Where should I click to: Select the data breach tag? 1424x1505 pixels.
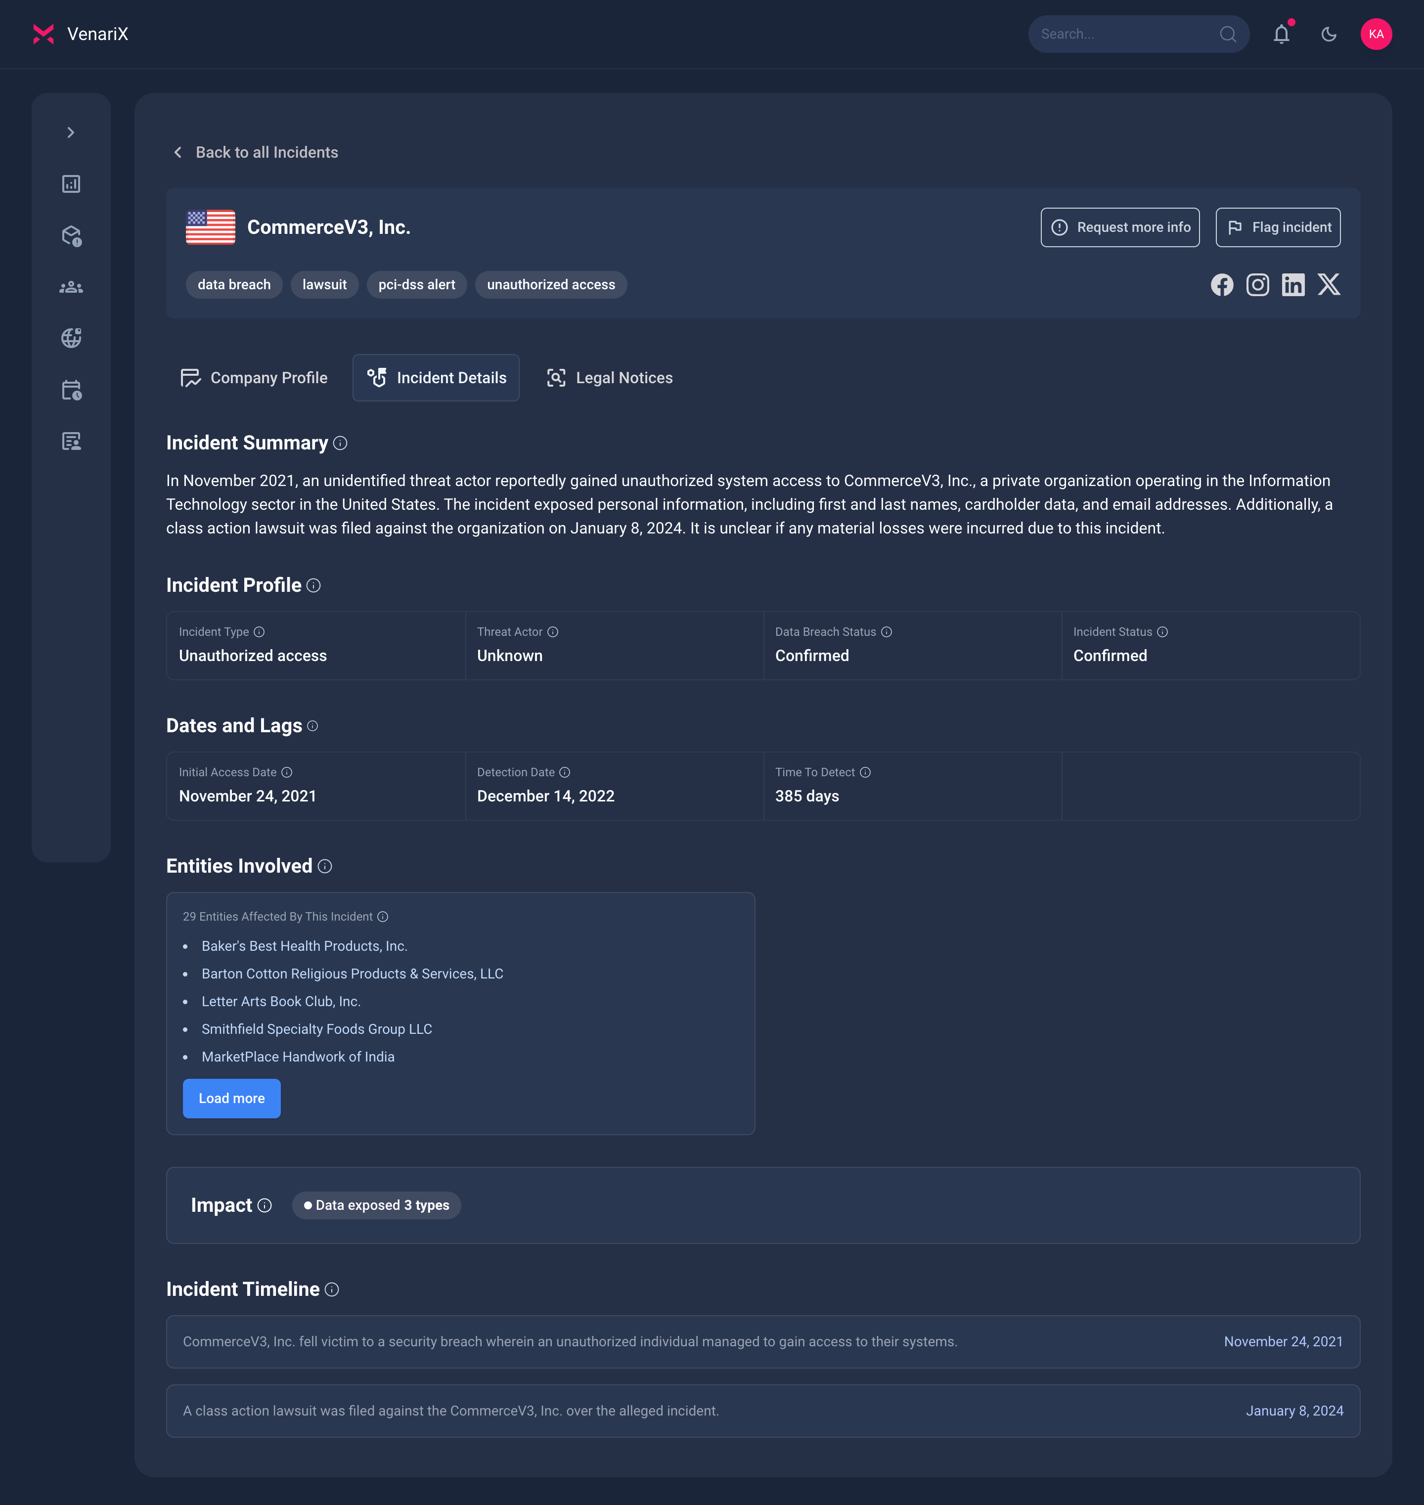coord(234,285)
